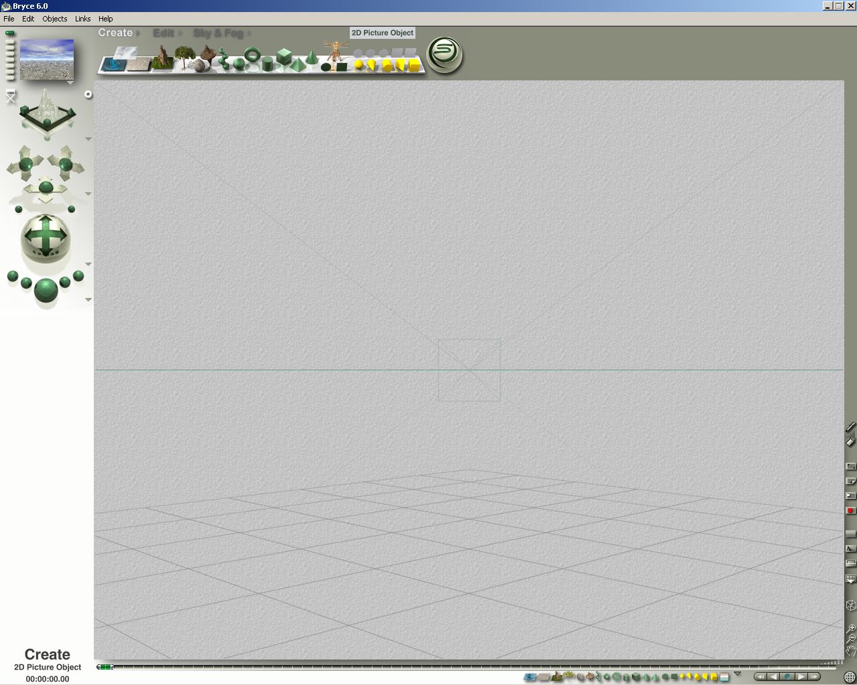Open the trackball options triangle
The image size is (857, 685).
pyautogui.click(x=88, y=264)
